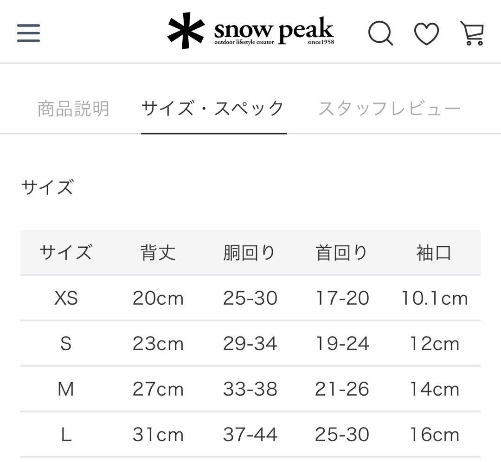
Task: Click the snow peak wordmark link
Action: [274, 29]
